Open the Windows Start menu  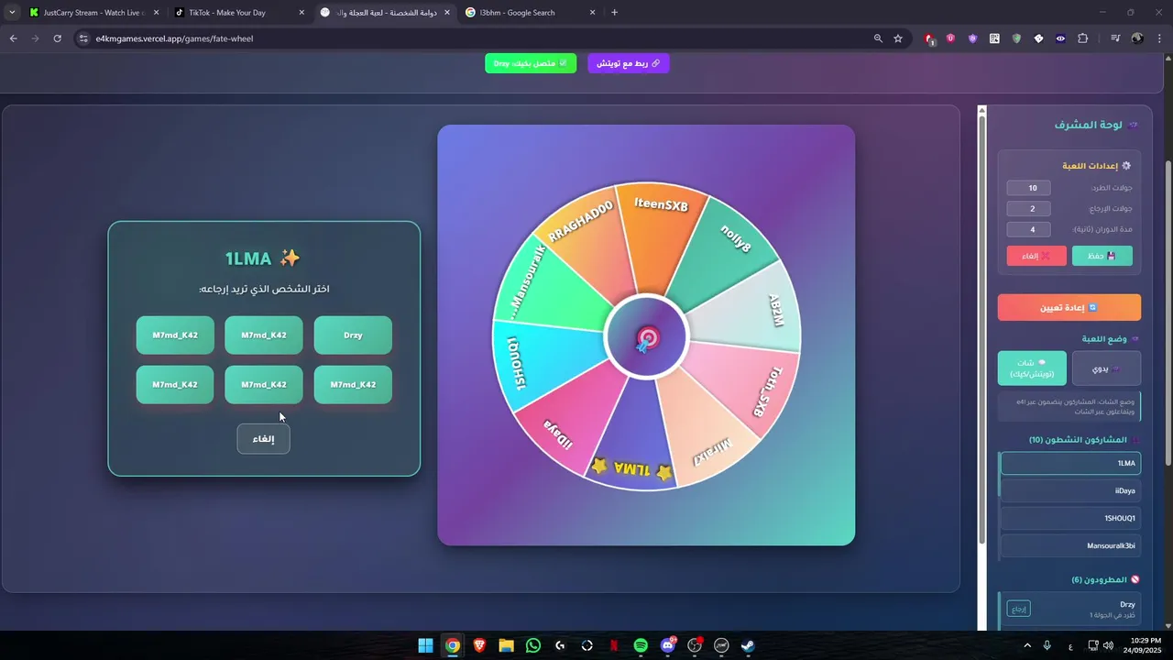click(426, 645)
